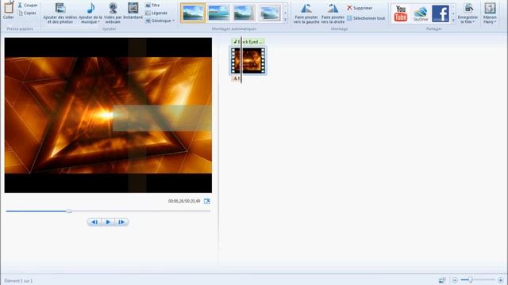The image size is (508, 285).
Task: Select the Black Eyed music track
Action: pyautogui.click(x=248, y=42)
